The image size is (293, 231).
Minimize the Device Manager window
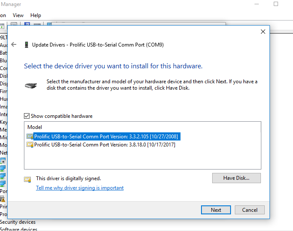coord(257,4)
